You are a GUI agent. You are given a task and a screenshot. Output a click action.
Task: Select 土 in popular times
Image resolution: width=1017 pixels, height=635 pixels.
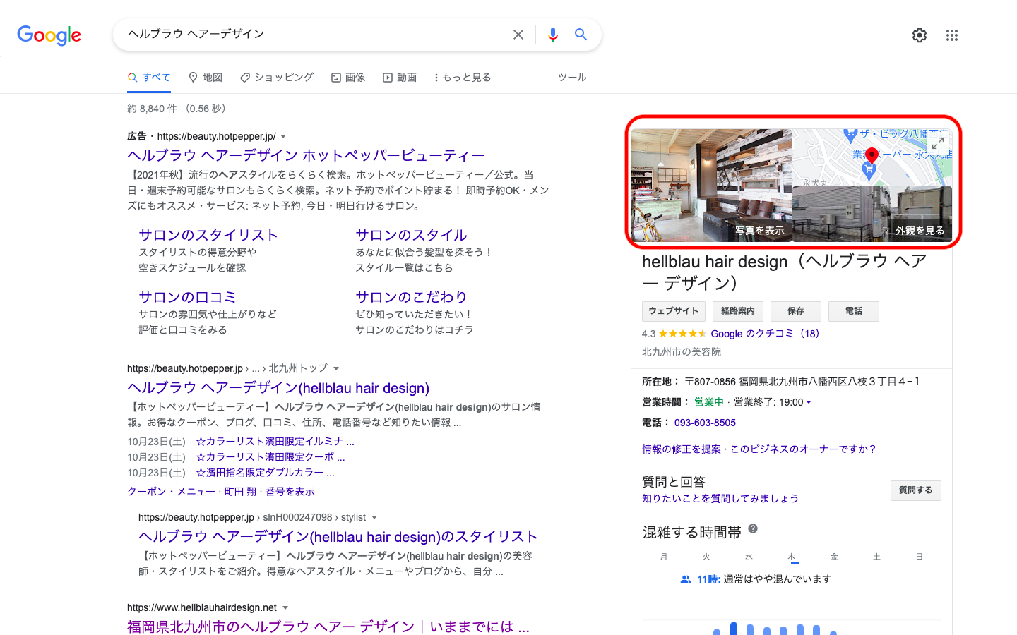coord(876,557)
